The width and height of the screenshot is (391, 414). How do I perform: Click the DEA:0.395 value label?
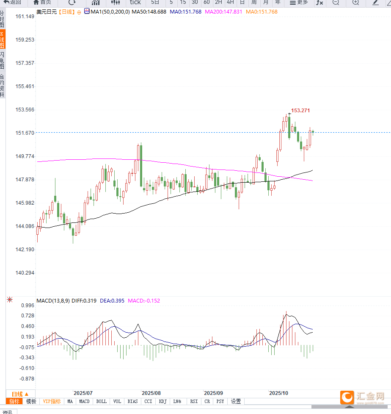point(112,301)
